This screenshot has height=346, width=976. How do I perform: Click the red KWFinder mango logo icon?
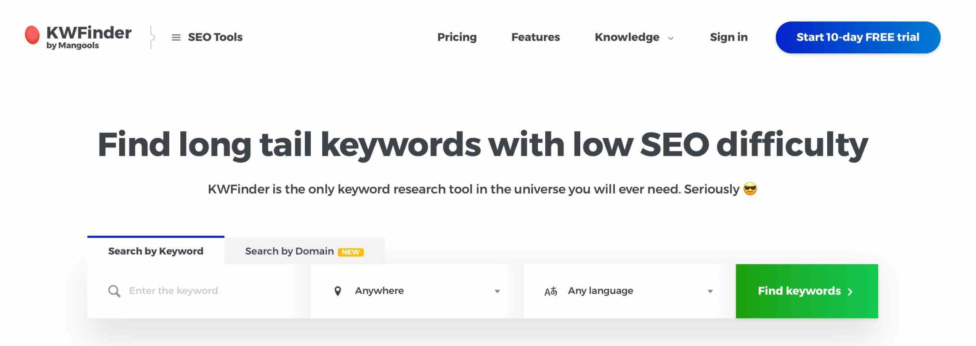click(32, 35)
